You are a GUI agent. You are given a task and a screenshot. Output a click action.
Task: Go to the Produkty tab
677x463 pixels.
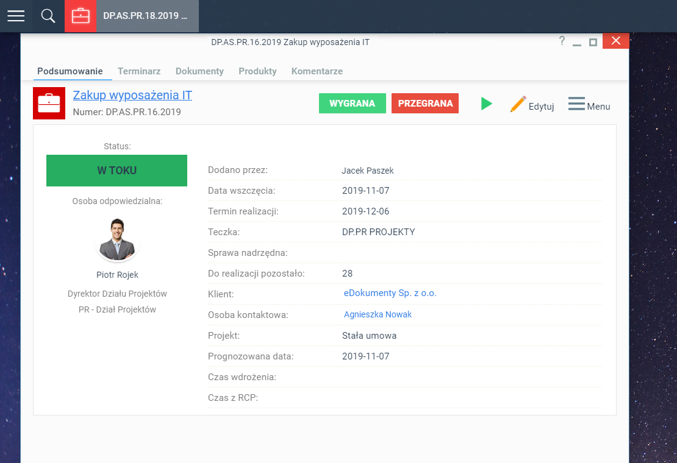tap(258, 71)
